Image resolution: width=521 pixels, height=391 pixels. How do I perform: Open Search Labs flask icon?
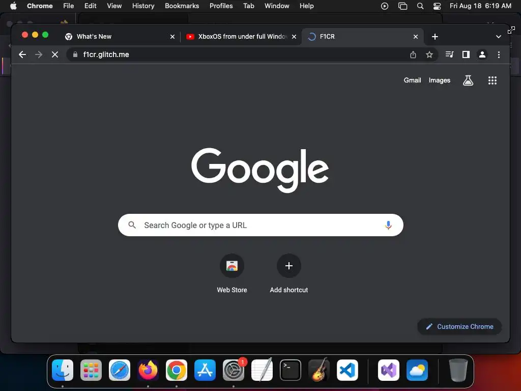point(468,80)
